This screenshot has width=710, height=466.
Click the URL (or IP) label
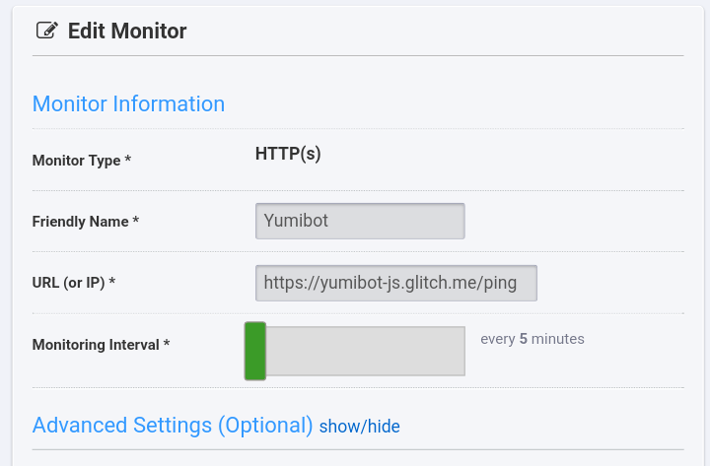click(x=68, y=283)
